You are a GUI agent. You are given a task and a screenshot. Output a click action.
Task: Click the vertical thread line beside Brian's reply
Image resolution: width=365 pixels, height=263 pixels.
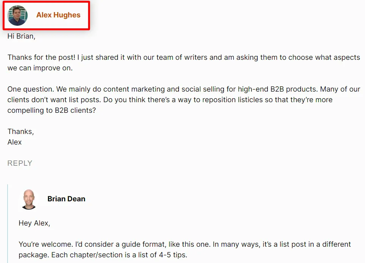point(8,223)
